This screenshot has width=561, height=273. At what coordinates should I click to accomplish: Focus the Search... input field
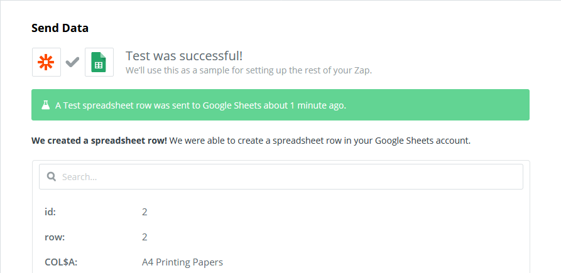[x=281, y=176]
